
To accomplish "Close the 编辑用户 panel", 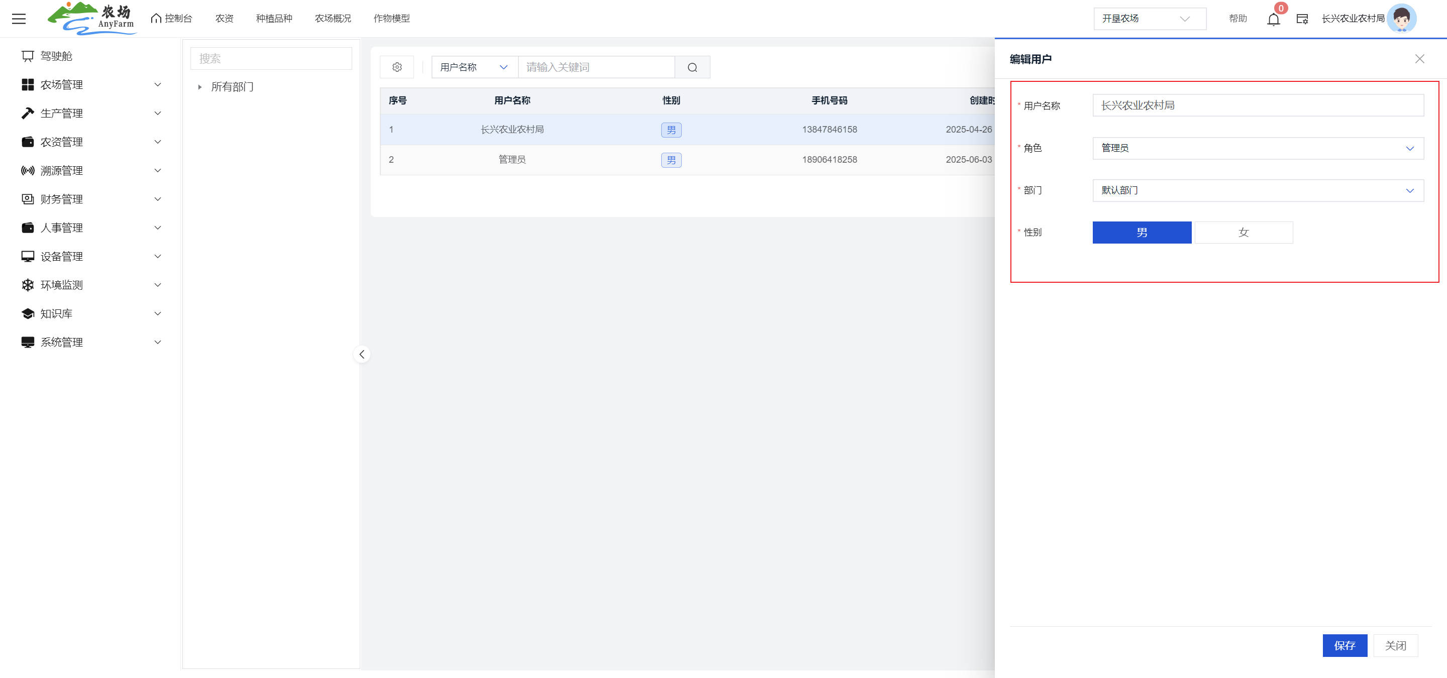I will [x=1419, y=59].
